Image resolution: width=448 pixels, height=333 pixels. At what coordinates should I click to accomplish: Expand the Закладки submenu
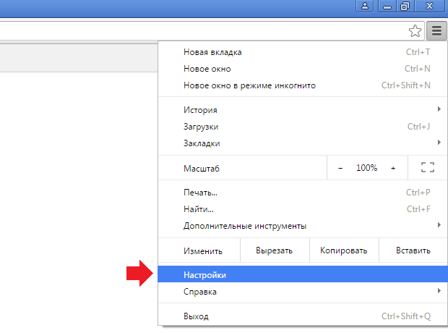(x=303, y=143)
